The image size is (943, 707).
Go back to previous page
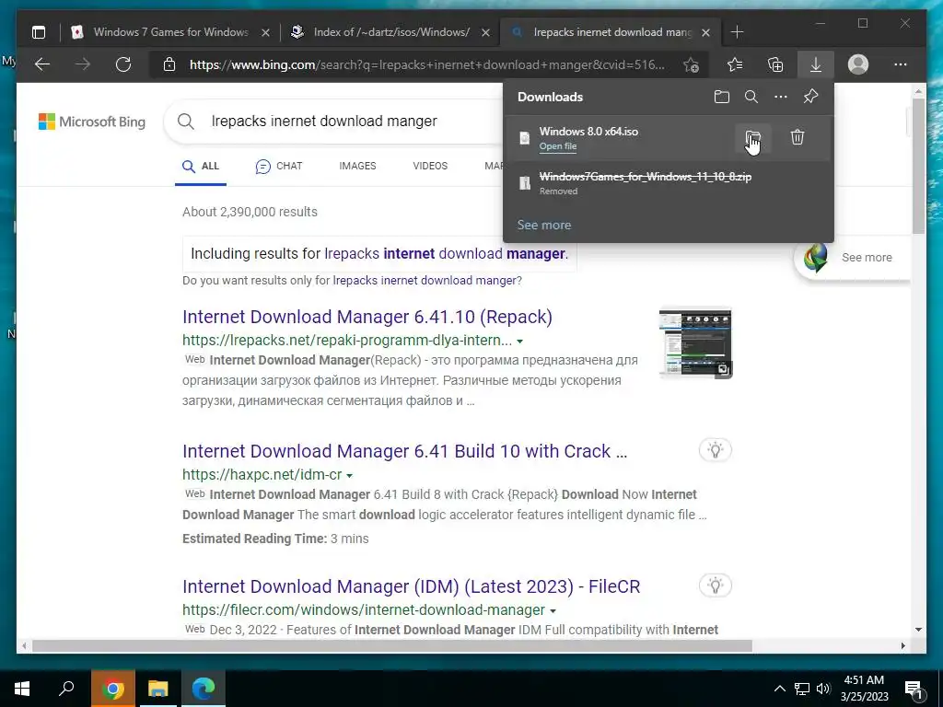pyautogui.click(x=42, y=64)
